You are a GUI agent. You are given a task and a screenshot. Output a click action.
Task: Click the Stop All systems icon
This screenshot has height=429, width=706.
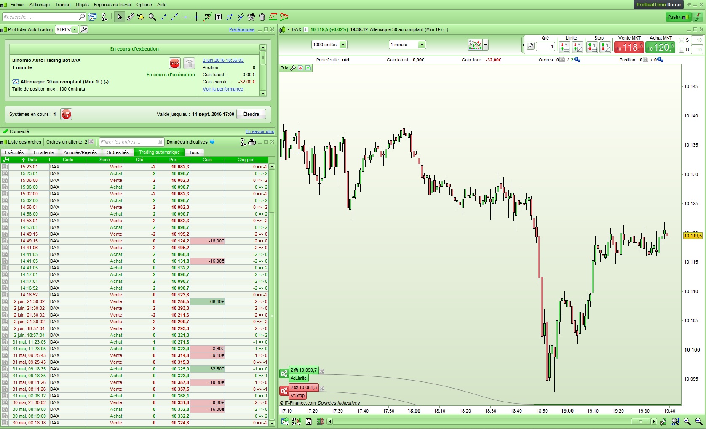click(66, 114)
